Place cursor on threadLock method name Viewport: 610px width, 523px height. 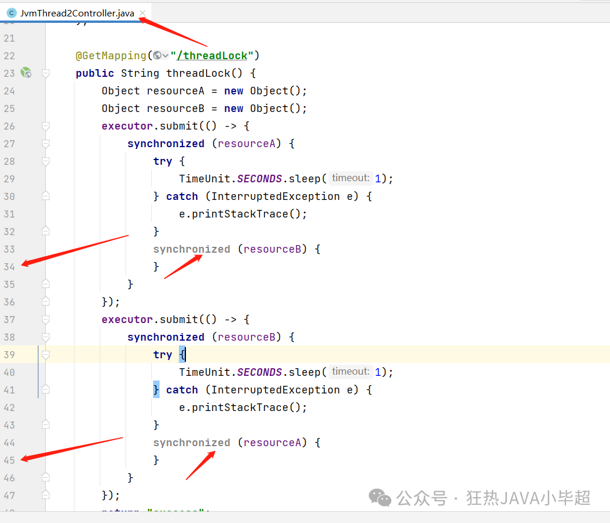point(198,73)
